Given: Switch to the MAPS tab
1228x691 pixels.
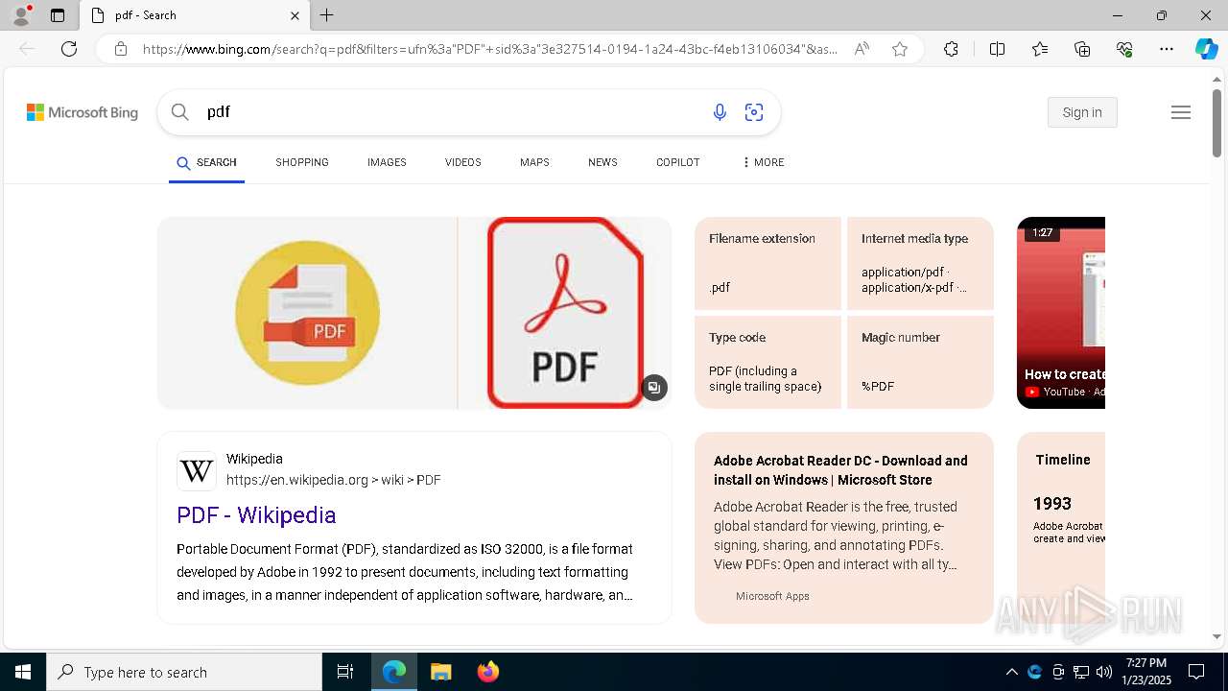Looking at the screenshot, I should click(534, 162).
